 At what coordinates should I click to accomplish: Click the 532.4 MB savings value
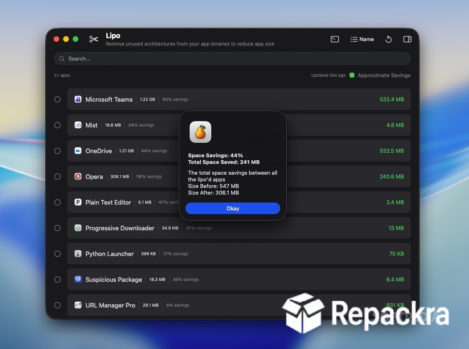tap(391, 99)
